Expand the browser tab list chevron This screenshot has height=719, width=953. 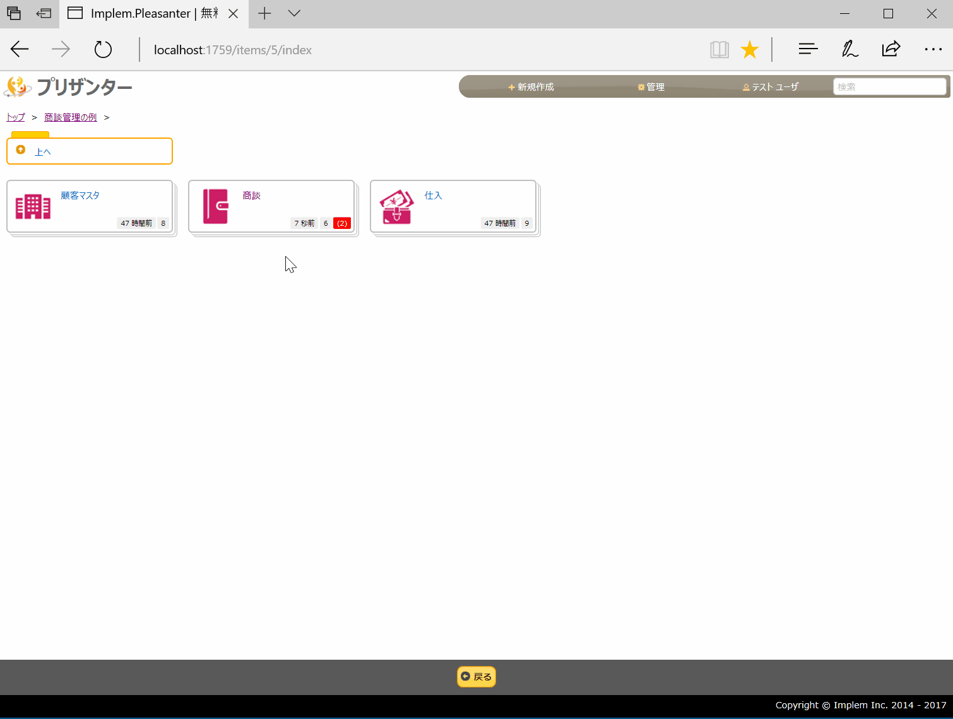294,13
